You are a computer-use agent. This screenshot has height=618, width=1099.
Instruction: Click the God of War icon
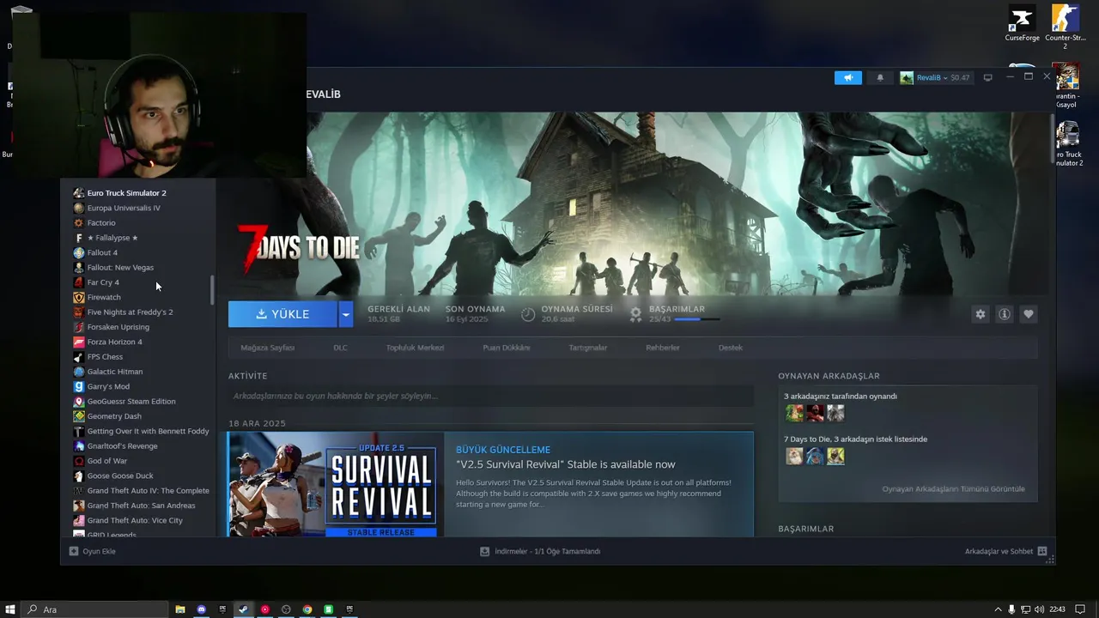(x=79, y=461)
